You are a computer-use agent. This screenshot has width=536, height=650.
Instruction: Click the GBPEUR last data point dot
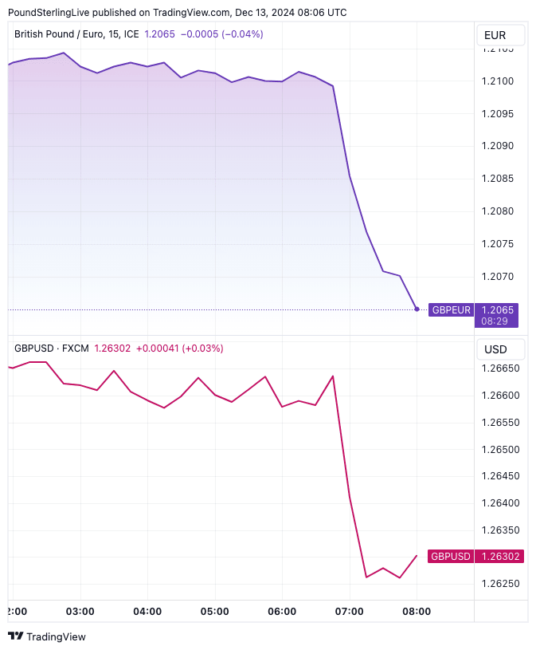[417, 309]
